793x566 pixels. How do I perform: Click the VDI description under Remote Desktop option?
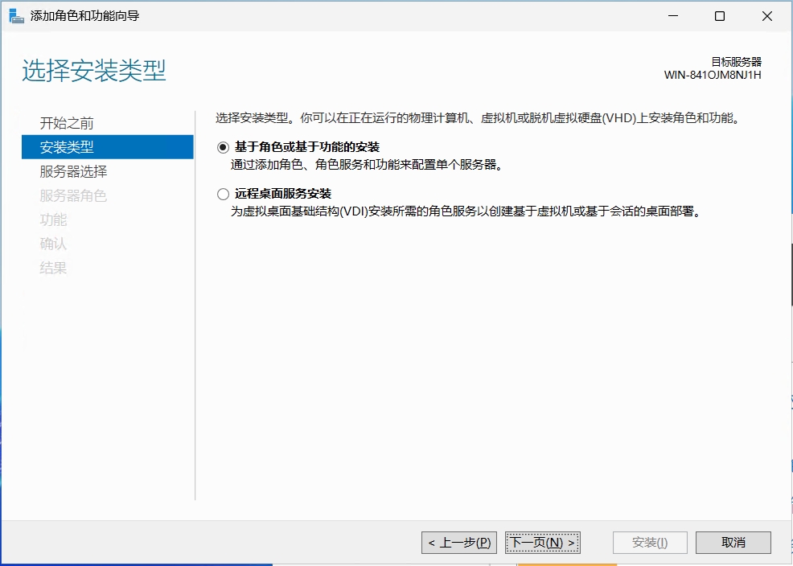coord(466,211)
